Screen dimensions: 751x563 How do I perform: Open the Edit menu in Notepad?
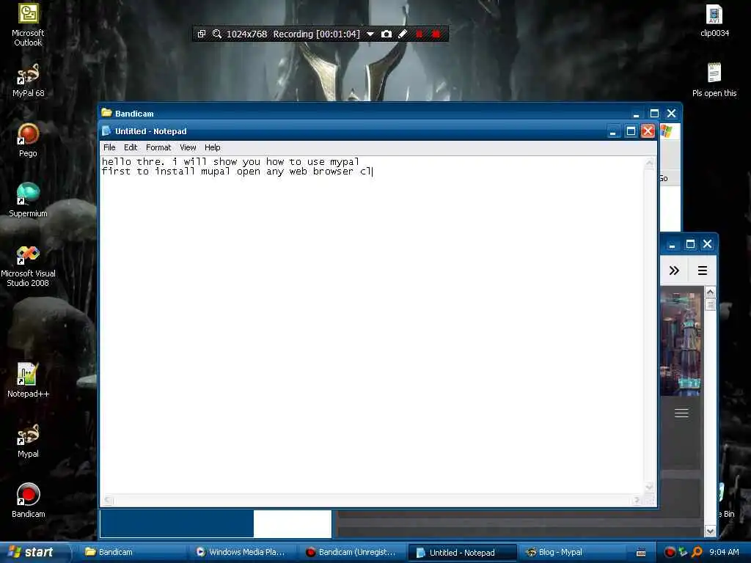(131, 147)
